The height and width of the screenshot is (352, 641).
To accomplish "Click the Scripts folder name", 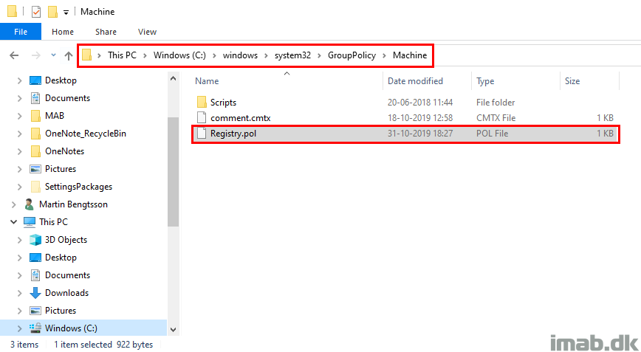I will click(x=223, y=103).
